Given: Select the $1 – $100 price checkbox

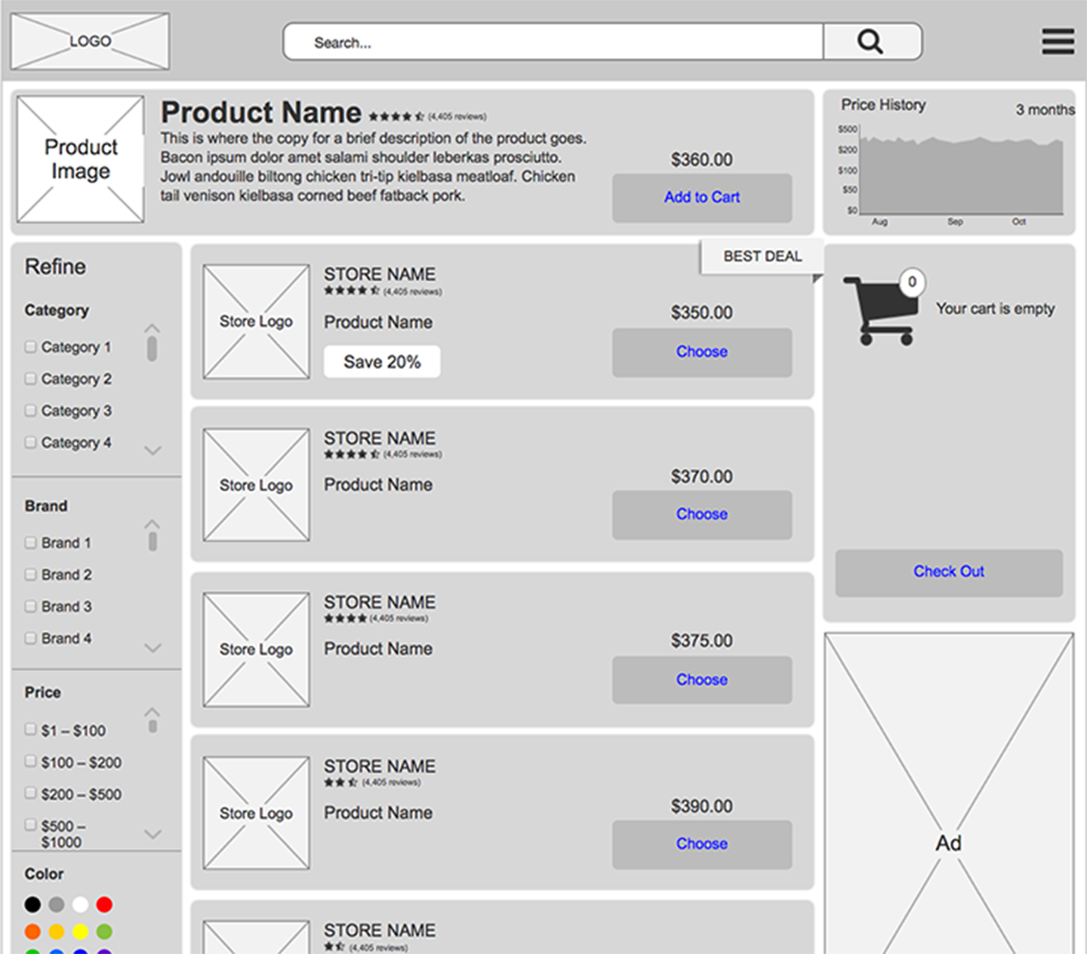Looking at the screenshot, I should [30, 729].
